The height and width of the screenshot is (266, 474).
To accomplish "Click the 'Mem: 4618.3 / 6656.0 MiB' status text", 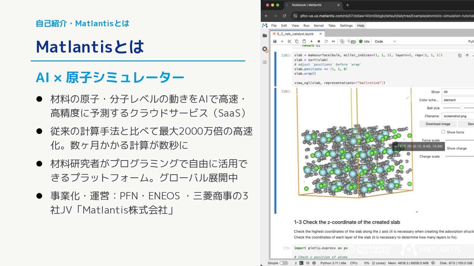I will (408, 263).
